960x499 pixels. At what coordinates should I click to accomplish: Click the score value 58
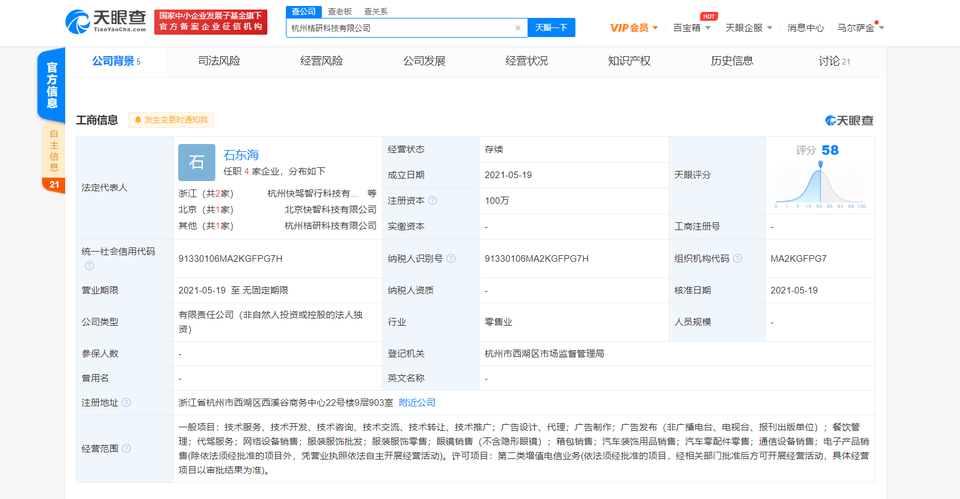(x=830, y=150)
